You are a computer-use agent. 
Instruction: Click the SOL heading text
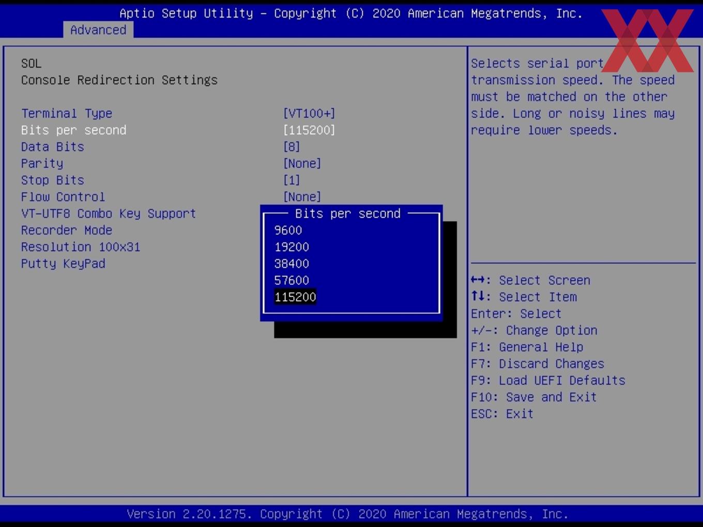coord(31,64)
